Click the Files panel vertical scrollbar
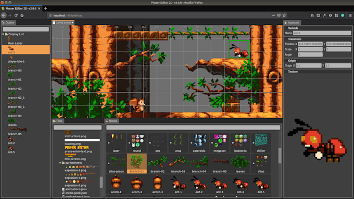Image resolution: width=354 pixels, height=199 pixels. [101, 182]
